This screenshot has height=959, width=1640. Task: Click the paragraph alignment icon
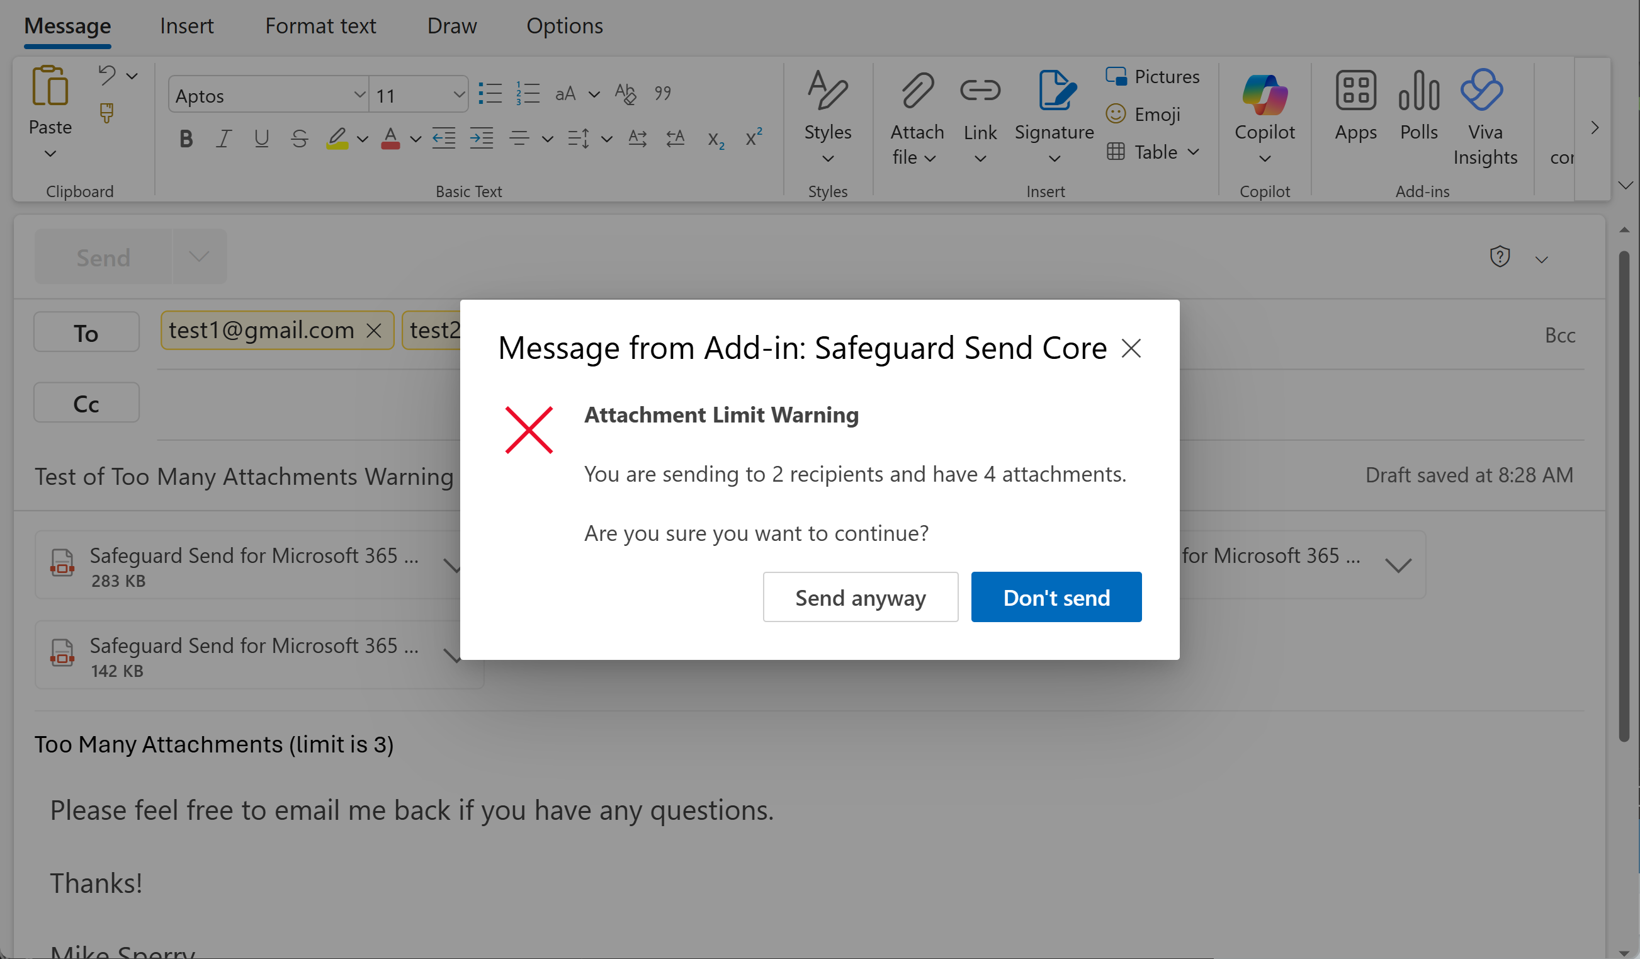click(519, 138)
